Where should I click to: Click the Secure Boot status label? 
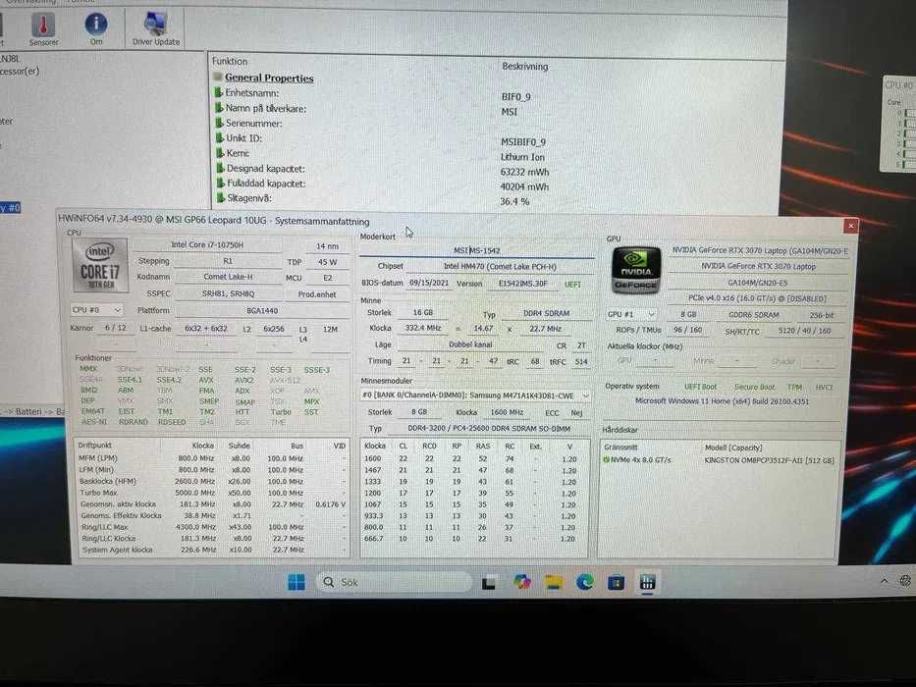pyautogui.click(x=754, y=387)
